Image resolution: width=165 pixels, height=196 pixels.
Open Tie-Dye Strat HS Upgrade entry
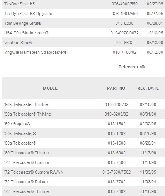point(28,14)
